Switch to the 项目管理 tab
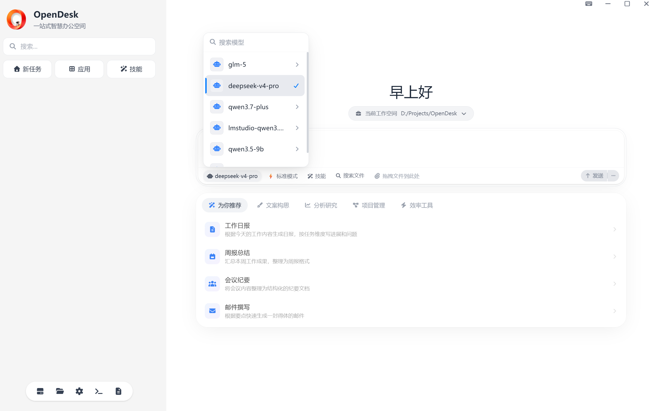 369,205
